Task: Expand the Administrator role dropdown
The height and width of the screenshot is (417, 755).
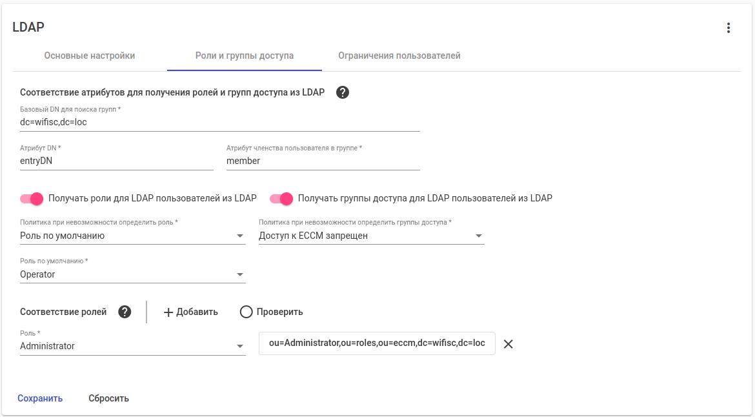Action: (240, 347)
